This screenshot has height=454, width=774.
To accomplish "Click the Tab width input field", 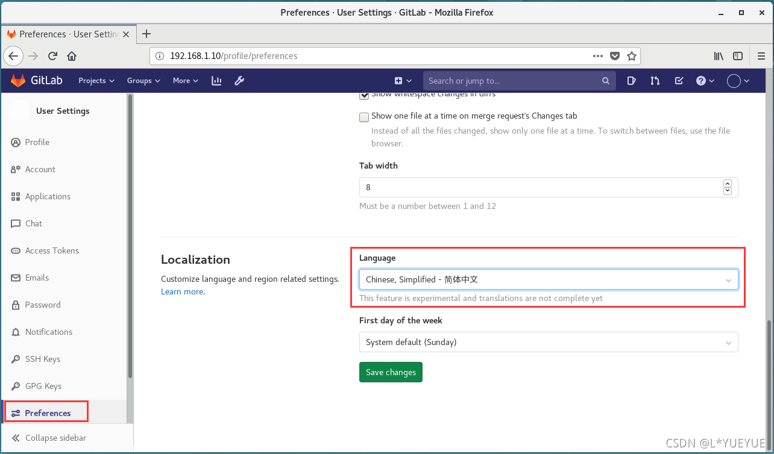I will coord(549,187).
